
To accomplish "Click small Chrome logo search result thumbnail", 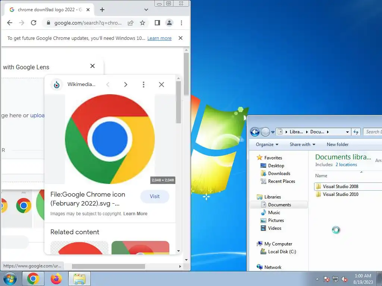I will (x=24, y=206).
